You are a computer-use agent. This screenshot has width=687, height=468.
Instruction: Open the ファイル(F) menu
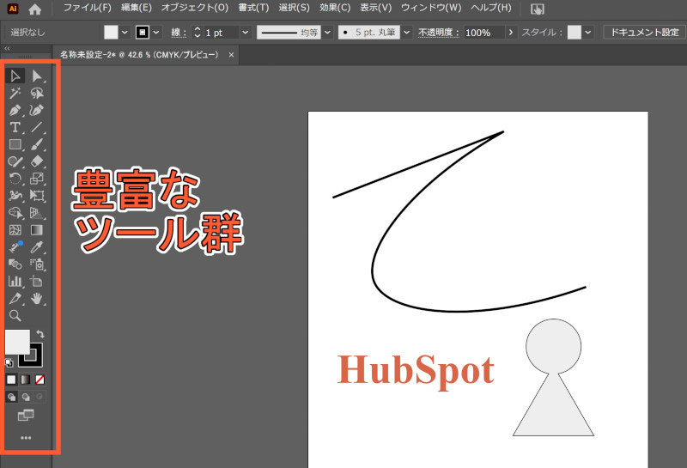pyautogui.click(x=87, y=9)
